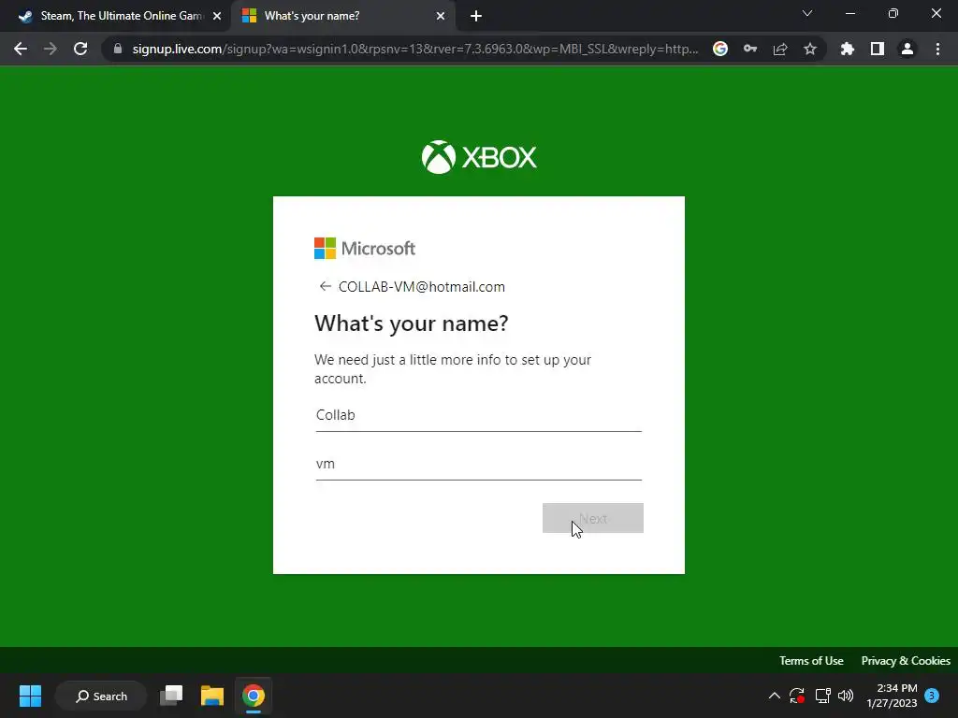
Task: Open Task View from the taskbar
Action: point(171,696)
